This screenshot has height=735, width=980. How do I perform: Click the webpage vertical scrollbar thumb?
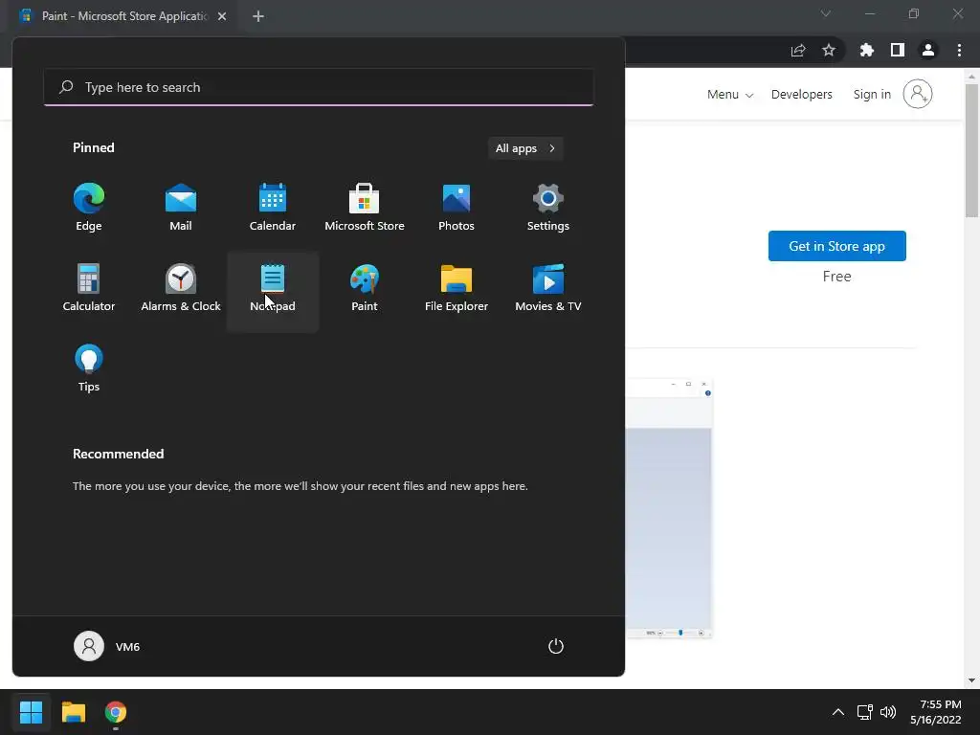(971, 150)
